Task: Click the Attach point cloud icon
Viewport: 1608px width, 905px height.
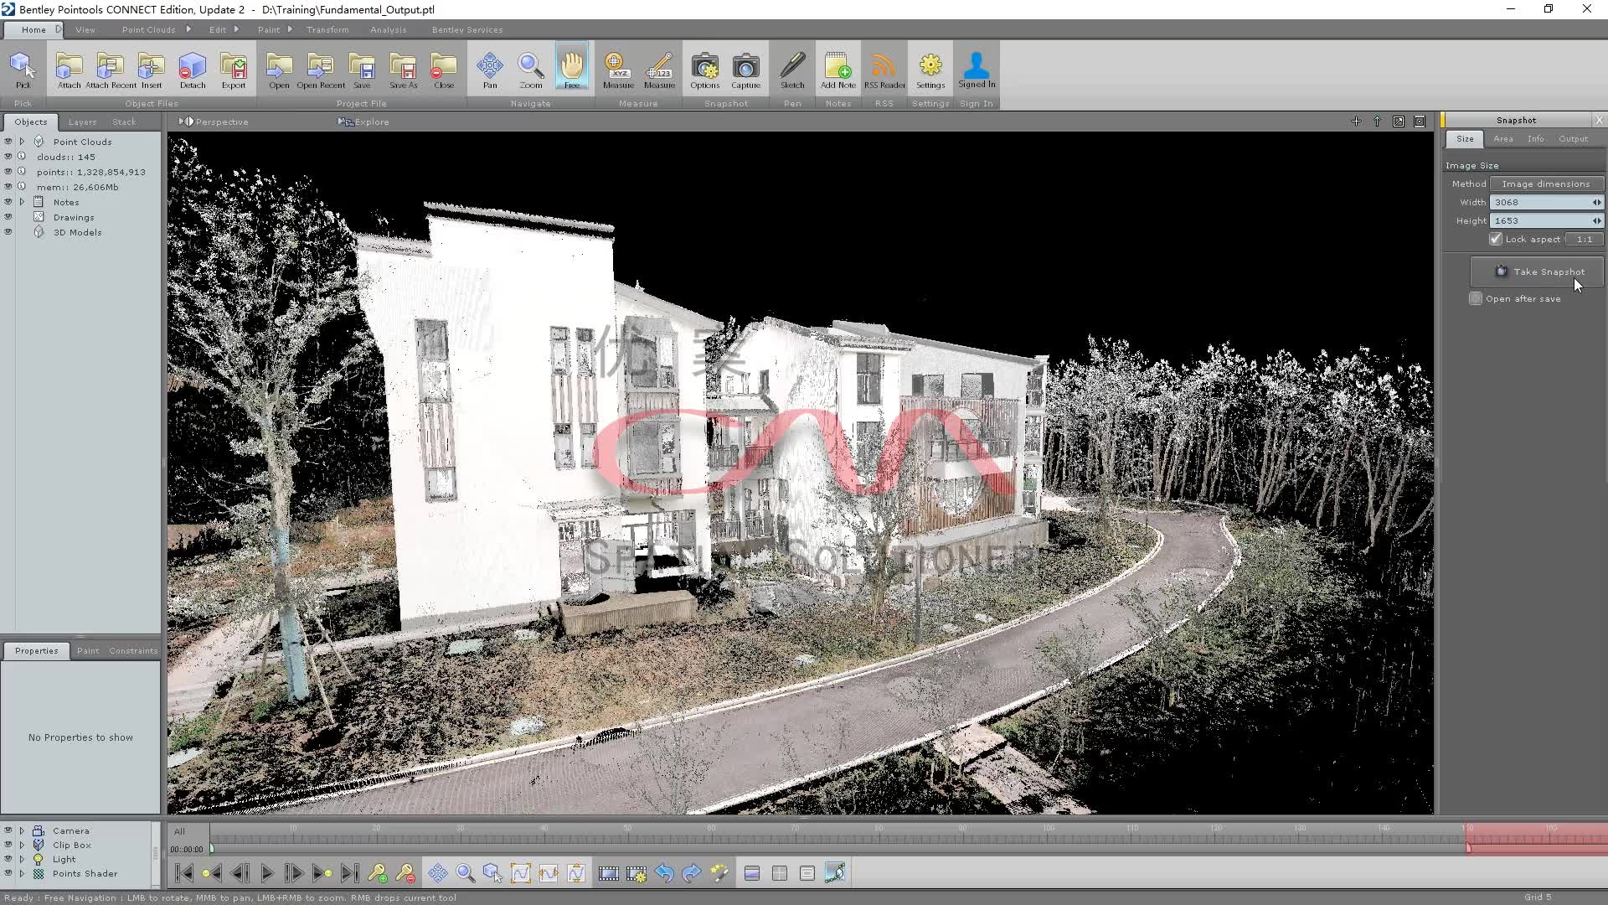Action: click(70, 70)
